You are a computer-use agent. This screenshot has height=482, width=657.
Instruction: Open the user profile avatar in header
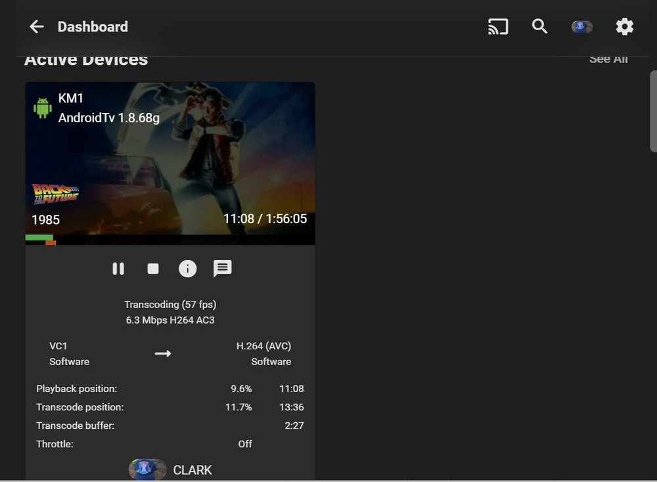tap(582, 27)
